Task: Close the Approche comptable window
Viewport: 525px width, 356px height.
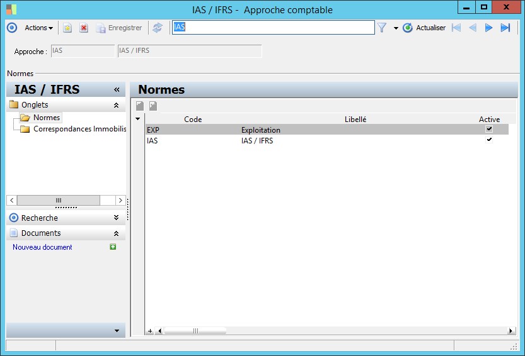Action: (506, 8)
